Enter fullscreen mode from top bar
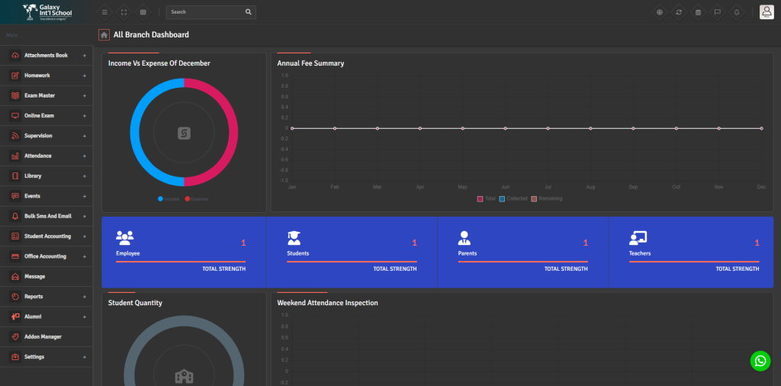The image size is (781, 386). click(124, 12)
